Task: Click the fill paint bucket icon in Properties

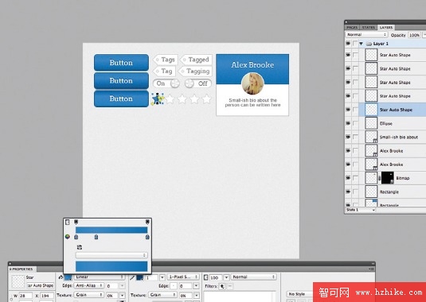Action: (61, 277)
